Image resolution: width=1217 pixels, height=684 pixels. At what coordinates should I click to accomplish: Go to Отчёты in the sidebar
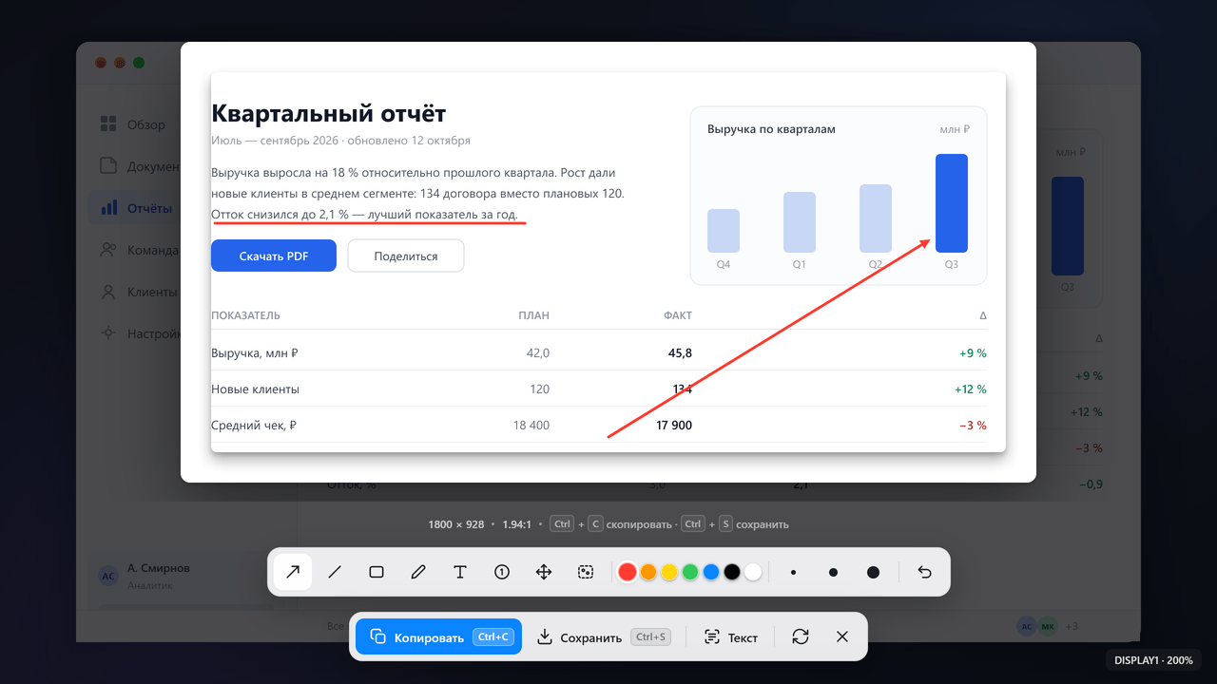tap(133, 208)
